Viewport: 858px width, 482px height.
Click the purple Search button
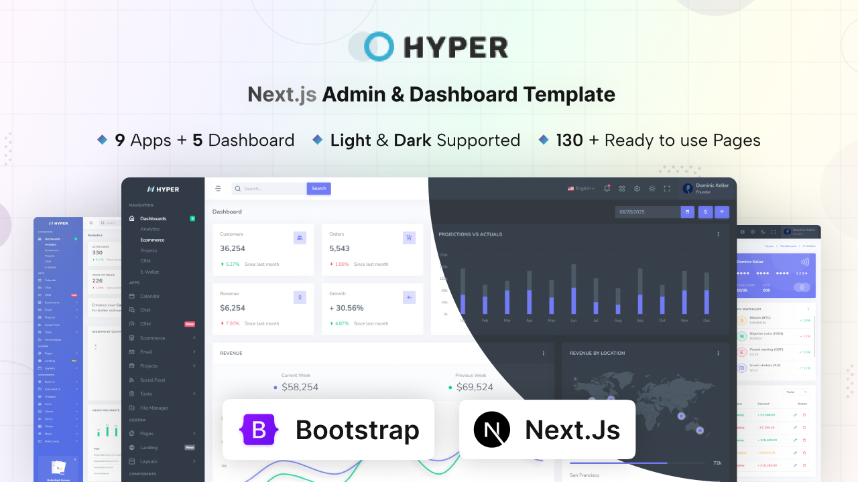(319, 189)
